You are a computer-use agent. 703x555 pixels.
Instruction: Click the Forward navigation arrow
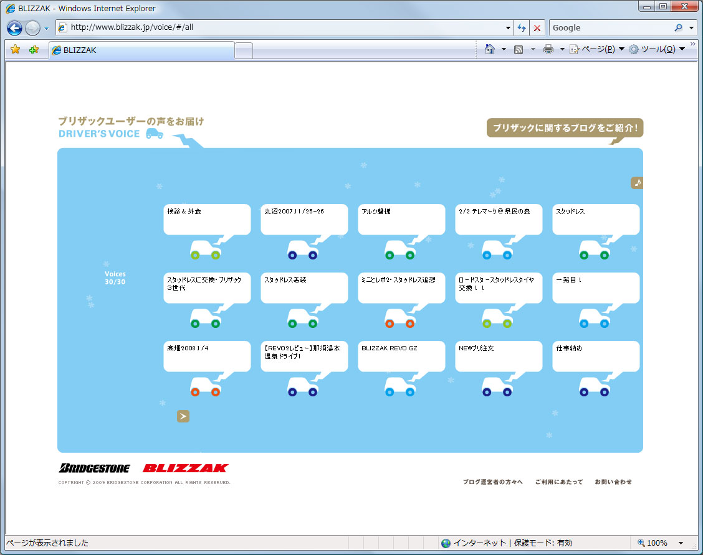32,28
